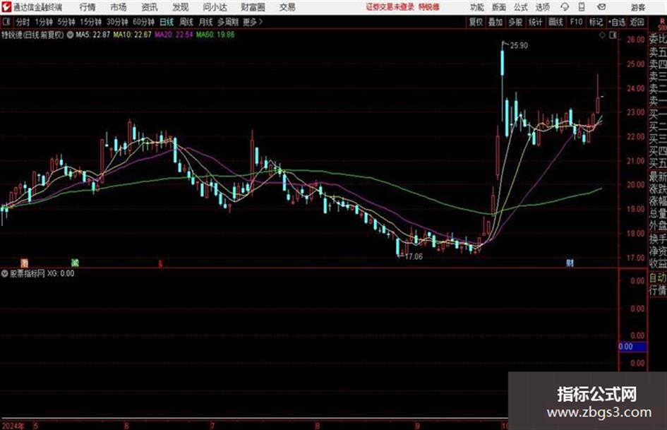
Task: Open the 资讯 menu
Action: [x=150, y=7]
